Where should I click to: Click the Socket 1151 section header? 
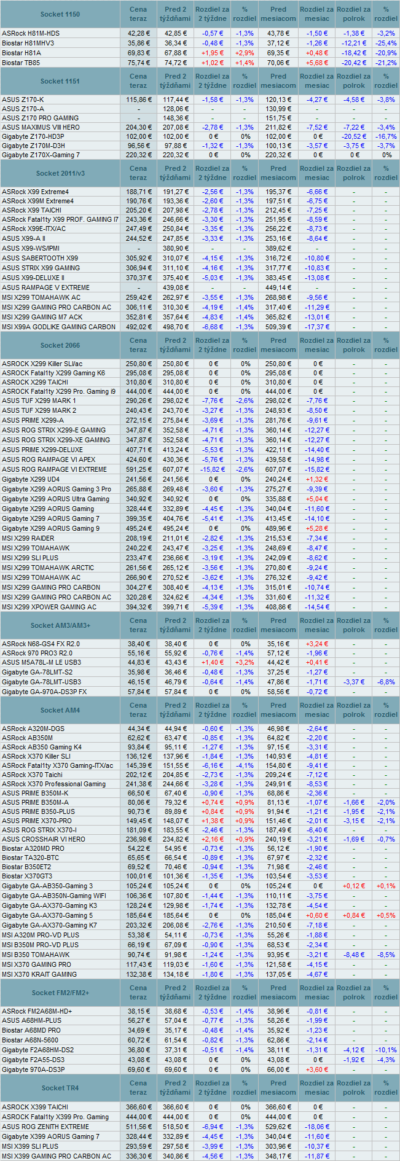[x=60, y=81]
